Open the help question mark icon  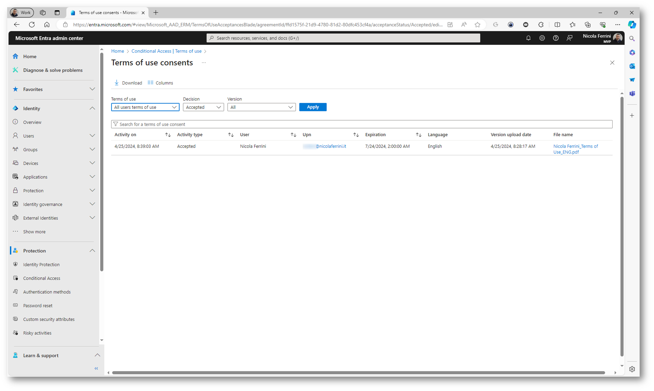coord(556,38)
